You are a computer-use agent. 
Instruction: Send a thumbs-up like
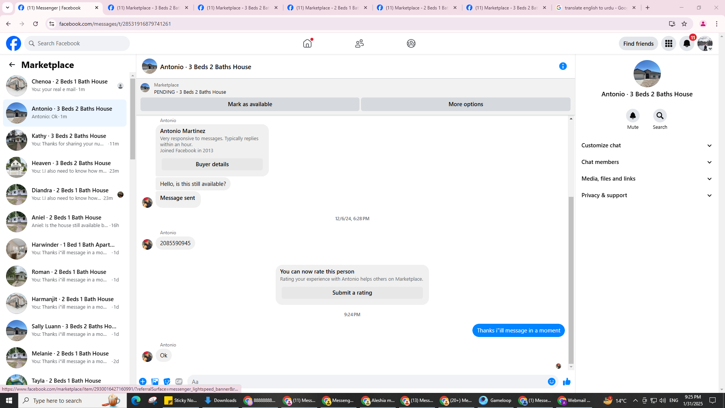point(567,382)
